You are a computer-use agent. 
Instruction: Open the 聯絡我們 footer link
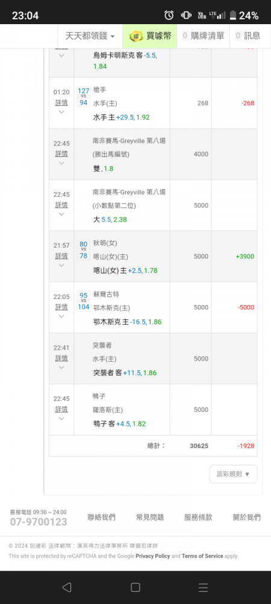click(x=101, y=518)
